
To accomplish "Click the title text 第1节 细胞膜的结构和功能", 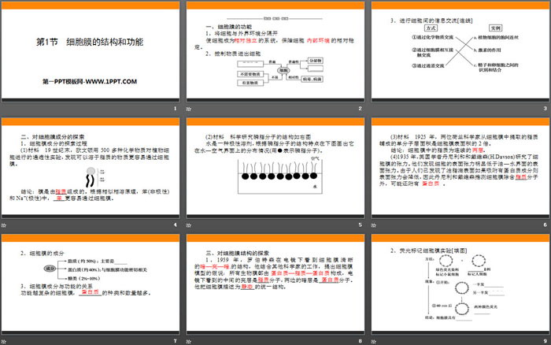I will point(90,42).
